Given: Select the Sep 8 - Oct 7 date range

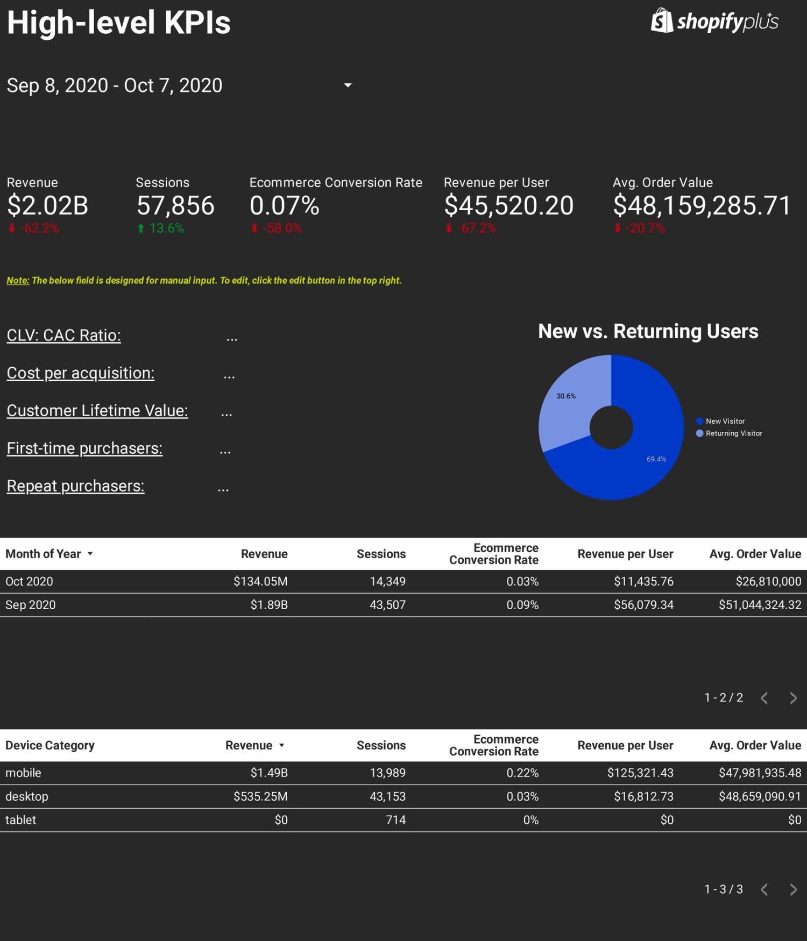Looking at the screenshot, I should click(x=115, y=85).
